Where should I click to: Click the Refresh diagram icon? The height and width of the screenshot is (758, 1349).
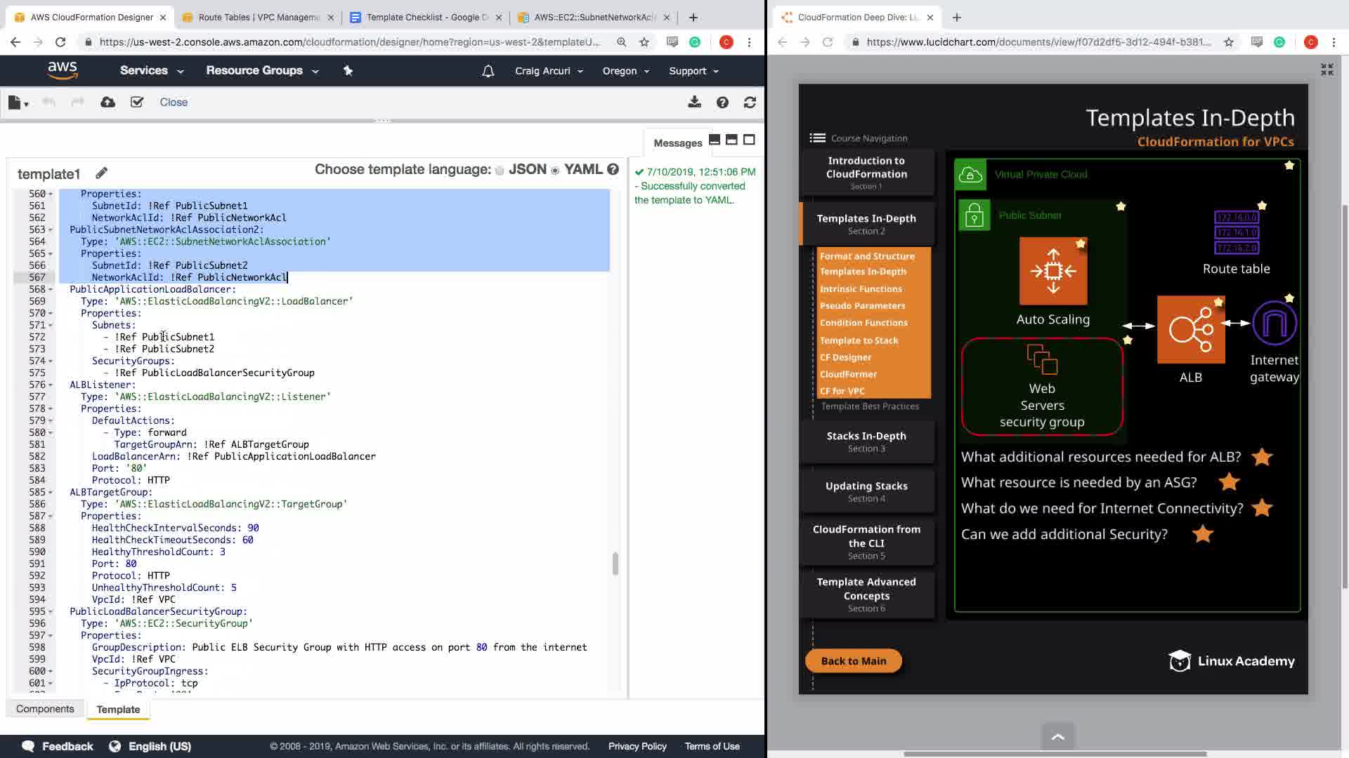[x=750, y=102]
